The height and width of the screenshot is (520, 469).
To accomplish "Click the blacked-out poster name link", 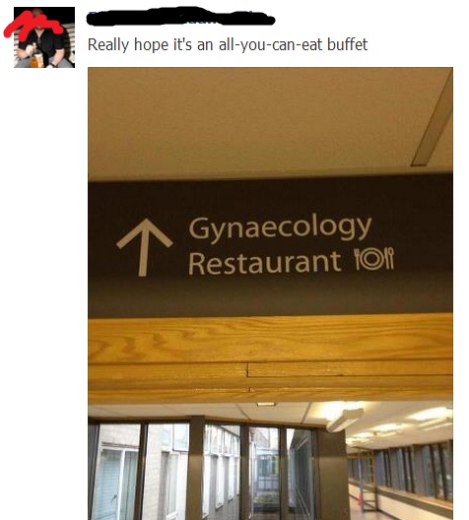I will tap(180, 16).
